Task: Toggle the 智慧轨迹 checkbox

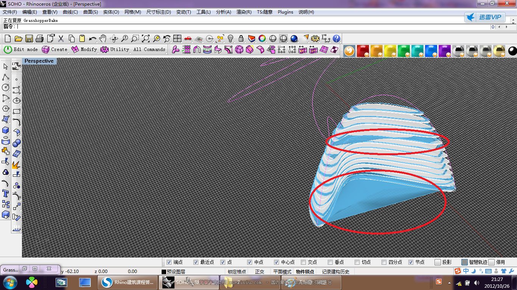Action: click(x=465, y=262)
